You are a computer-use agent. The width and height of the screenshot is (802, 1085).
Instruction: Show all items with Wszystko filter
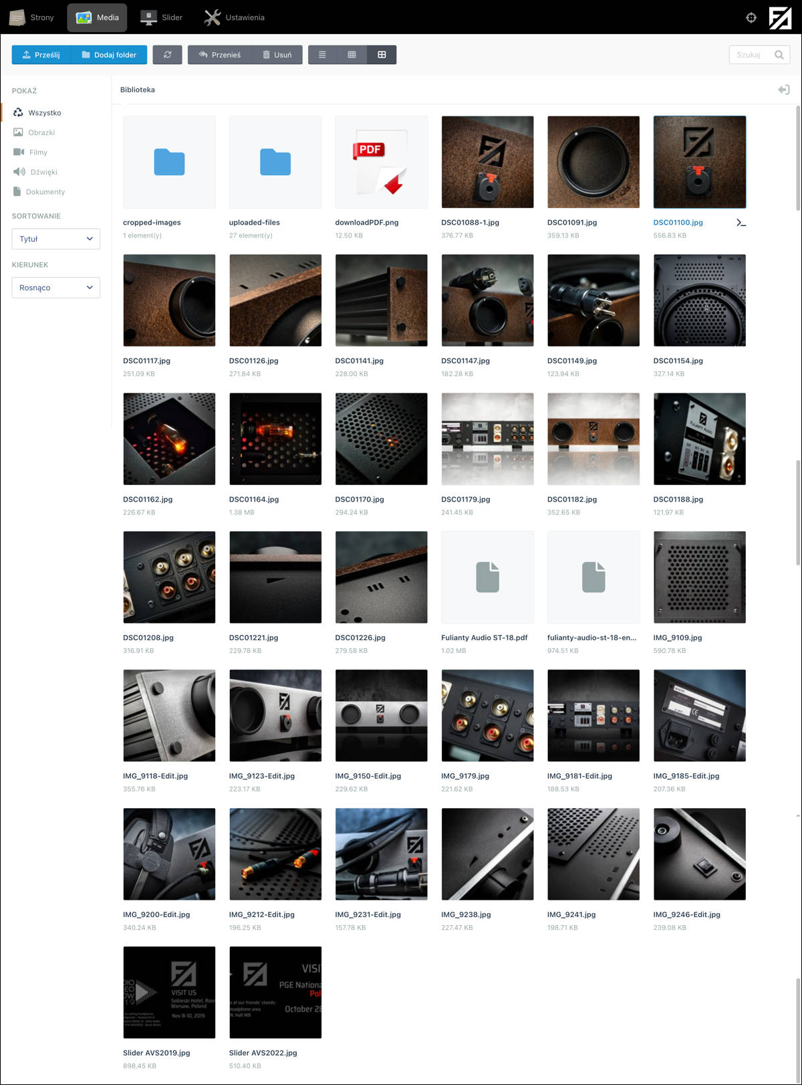[37, 112]
